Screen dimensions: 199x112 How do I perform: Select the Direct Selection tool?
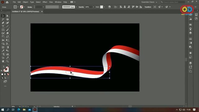(x=7, y=16)
